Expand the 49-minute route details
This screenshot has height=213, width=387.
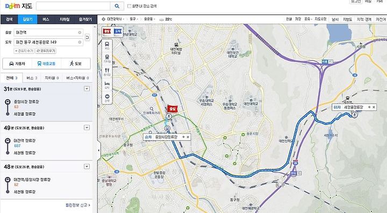tap(87, 127)
